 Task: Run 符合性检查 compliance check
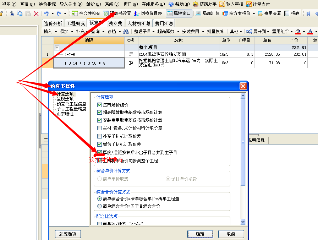coord(86,13)
